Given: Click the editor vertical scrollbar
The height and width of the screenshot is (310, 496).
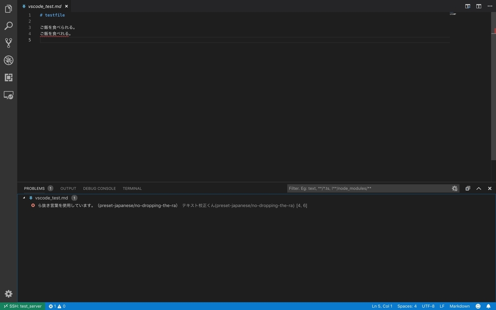Looking at the screenshot, I should pos(494,86).
